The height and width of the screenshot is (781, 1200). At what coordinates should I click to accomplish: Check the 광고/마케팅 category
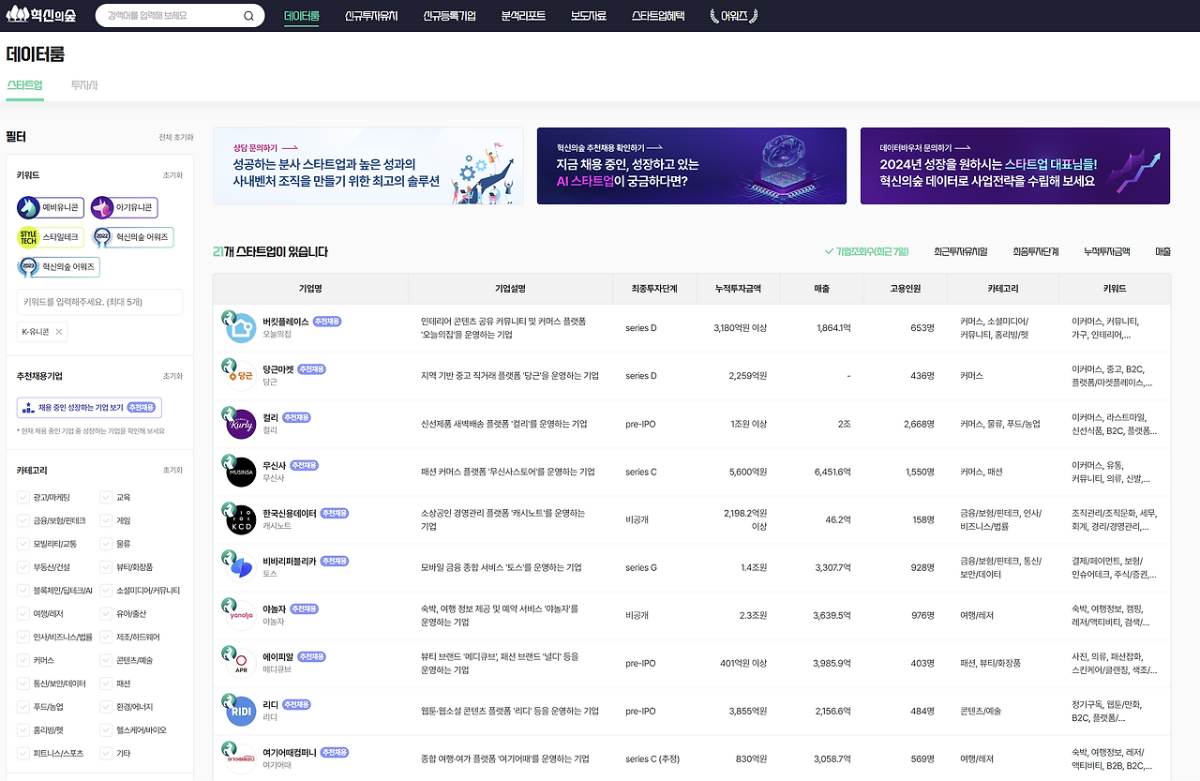tap(23, 497)
